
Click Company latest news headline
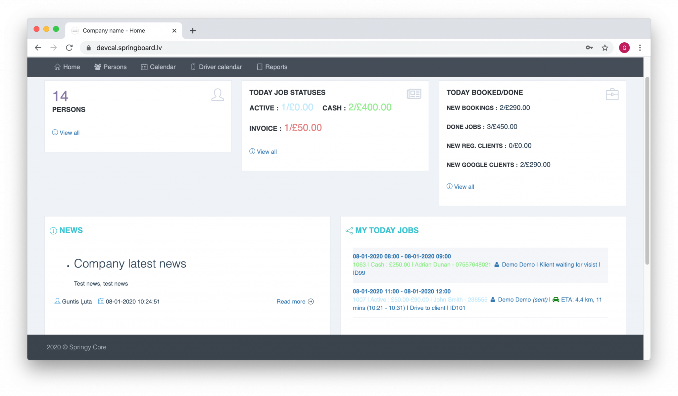click(x=130, y=263)
